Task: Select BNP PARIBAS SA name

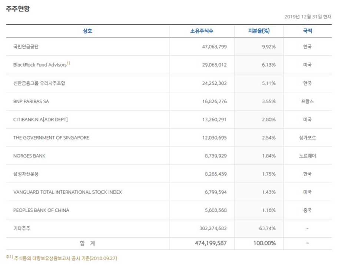Action: click(x=31, y=101)
